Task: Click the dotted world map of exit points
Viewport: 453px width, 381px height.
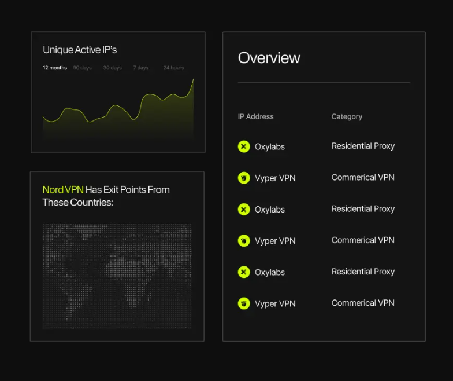Action: point(117,277)
